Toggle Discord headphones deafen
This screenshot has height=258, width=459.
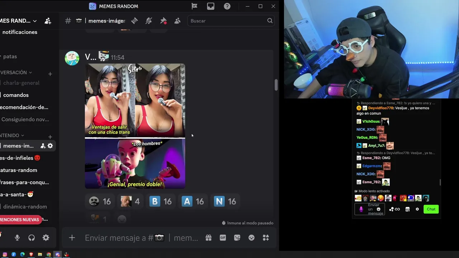coord(32,238)
